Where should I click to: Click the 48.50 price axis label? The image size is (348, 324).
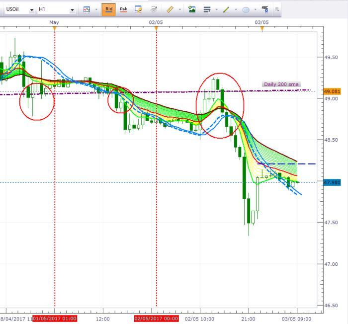coord(331,140)
